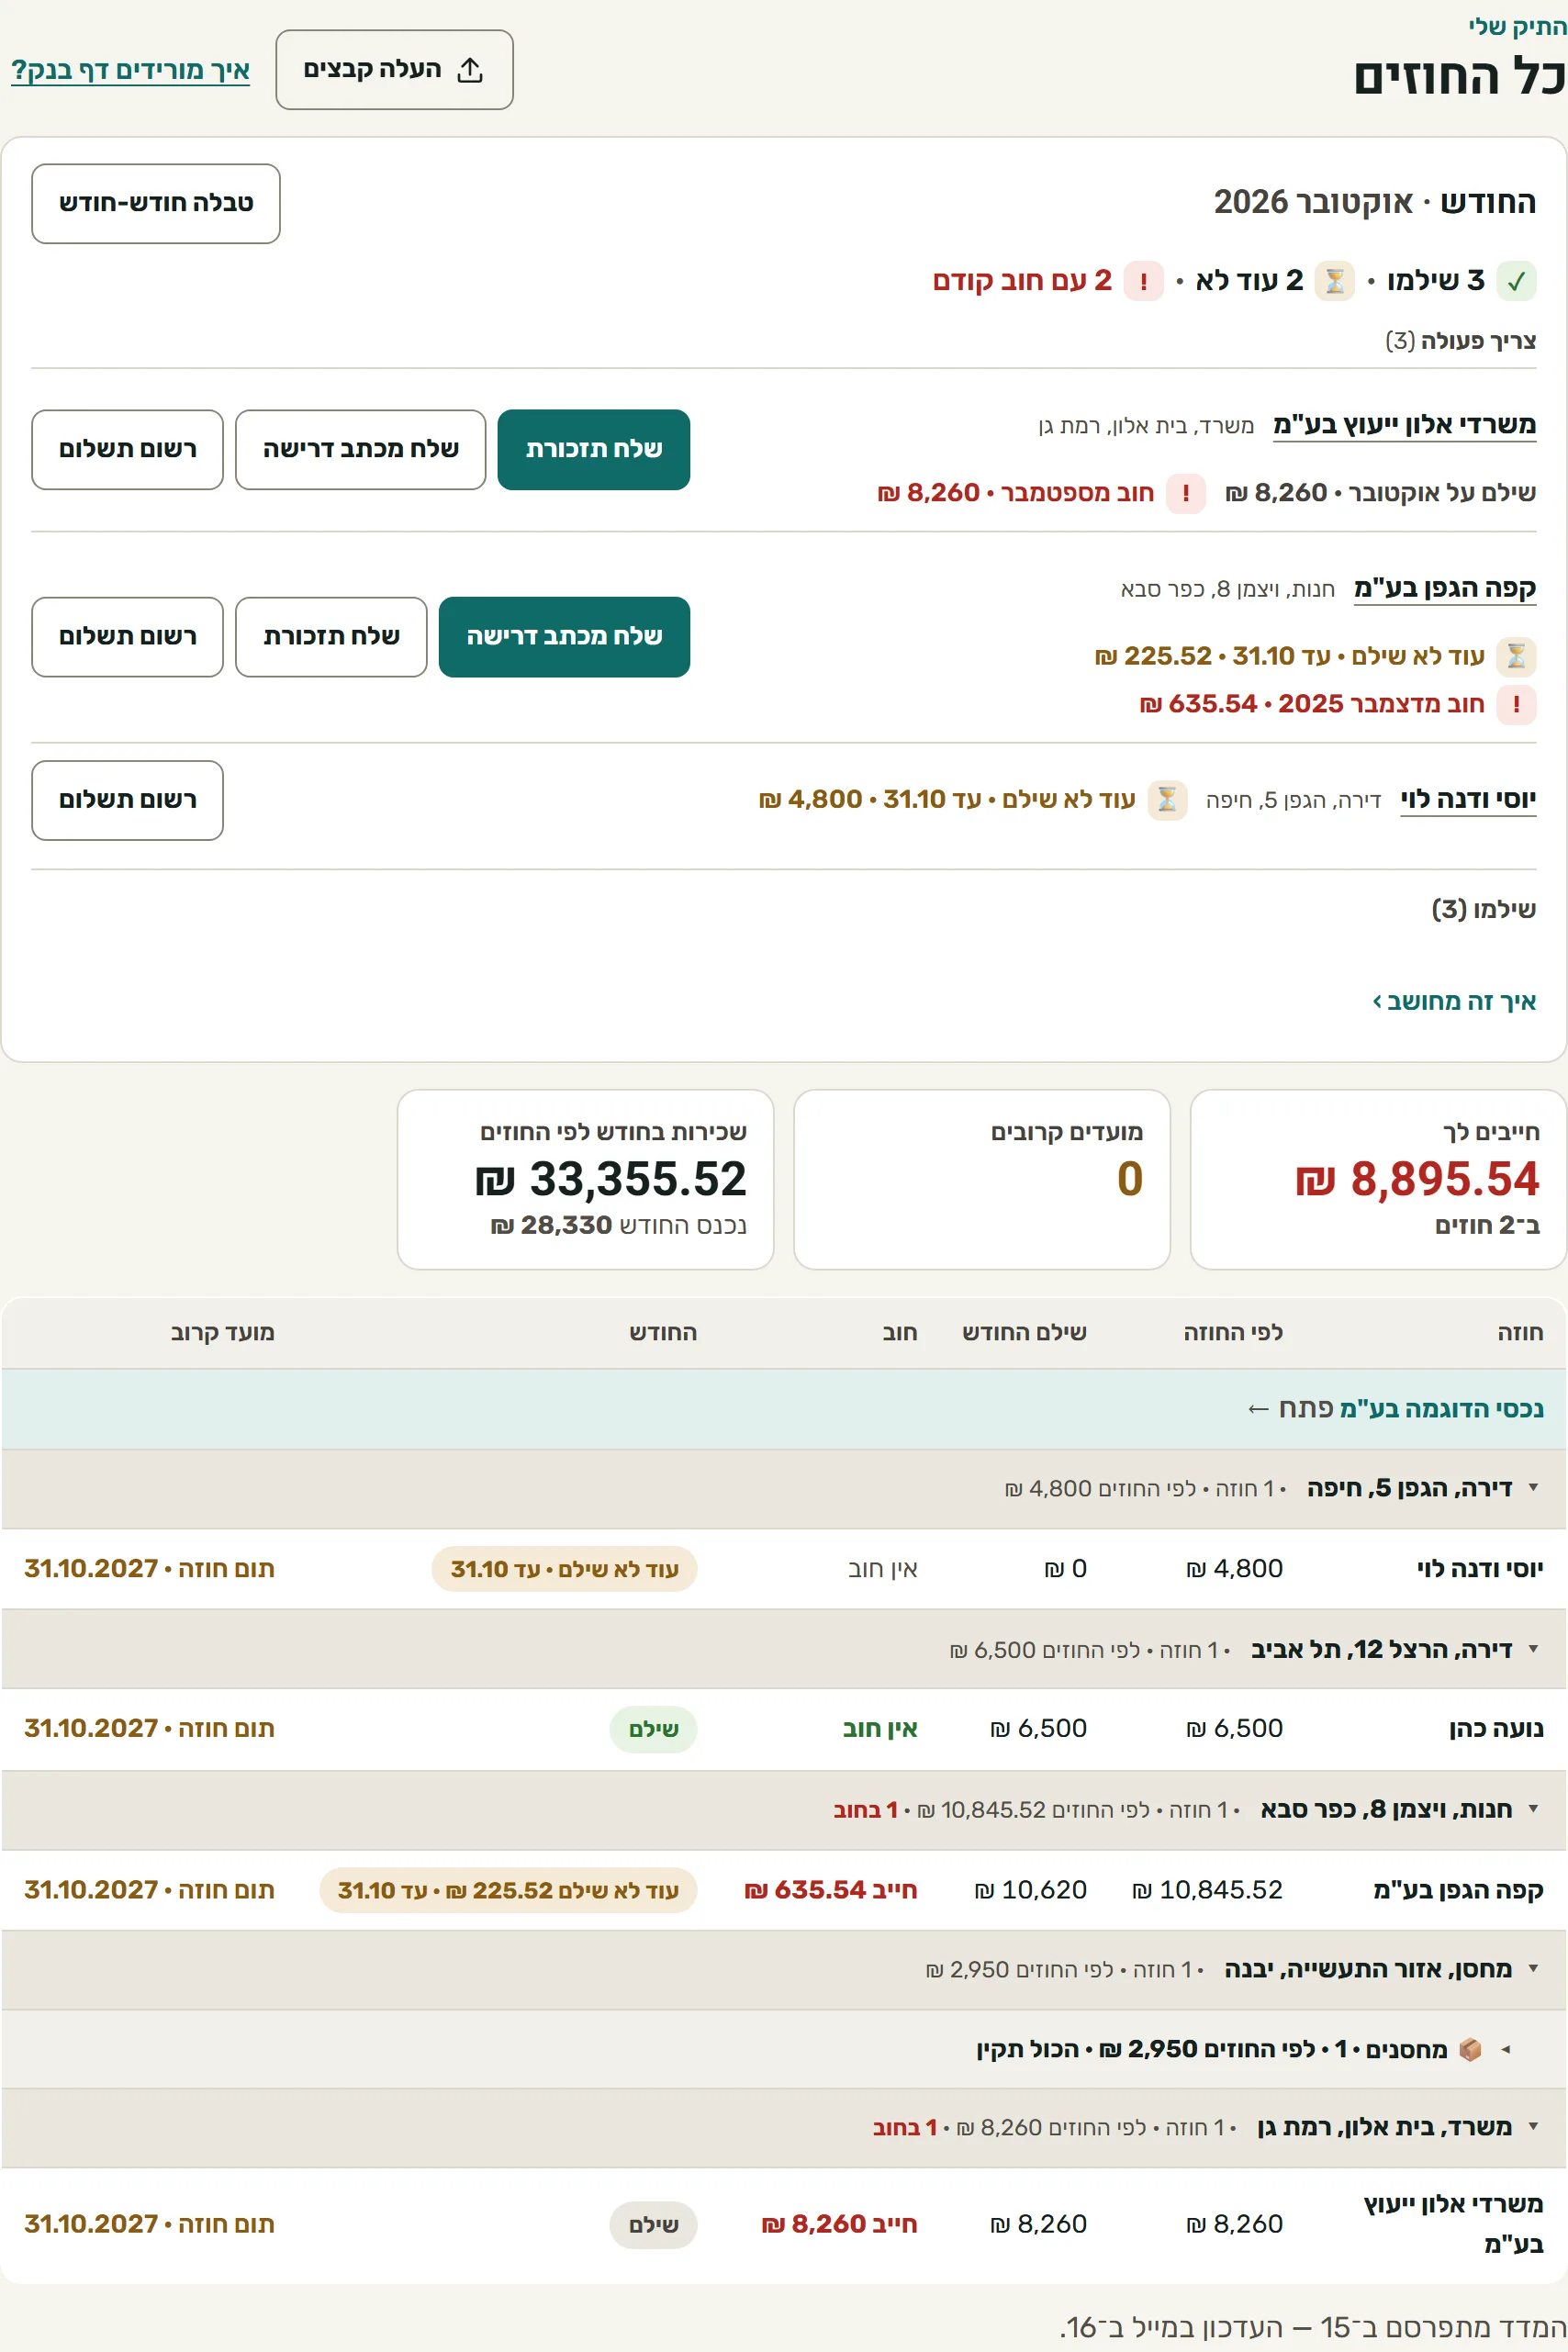
Task: Click the hourglass icon next to 2 עוד לא
Action: tap(1334, 281)
